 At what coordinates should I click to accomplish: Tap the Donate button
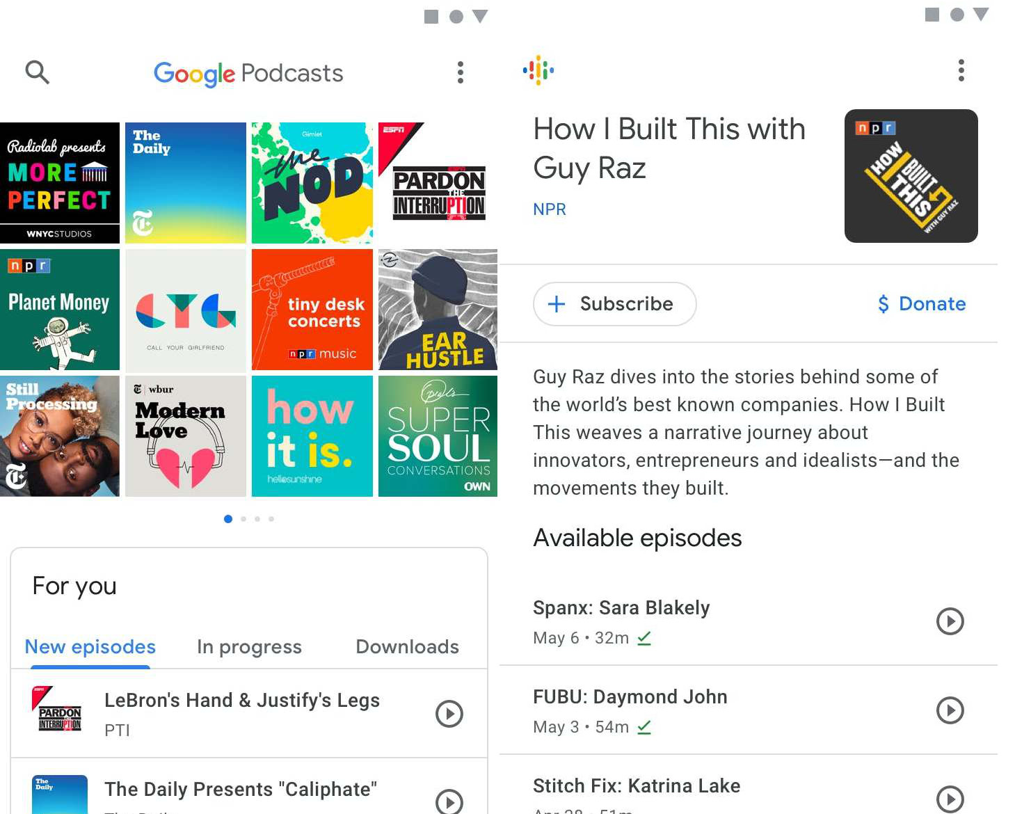pos(922,304)
